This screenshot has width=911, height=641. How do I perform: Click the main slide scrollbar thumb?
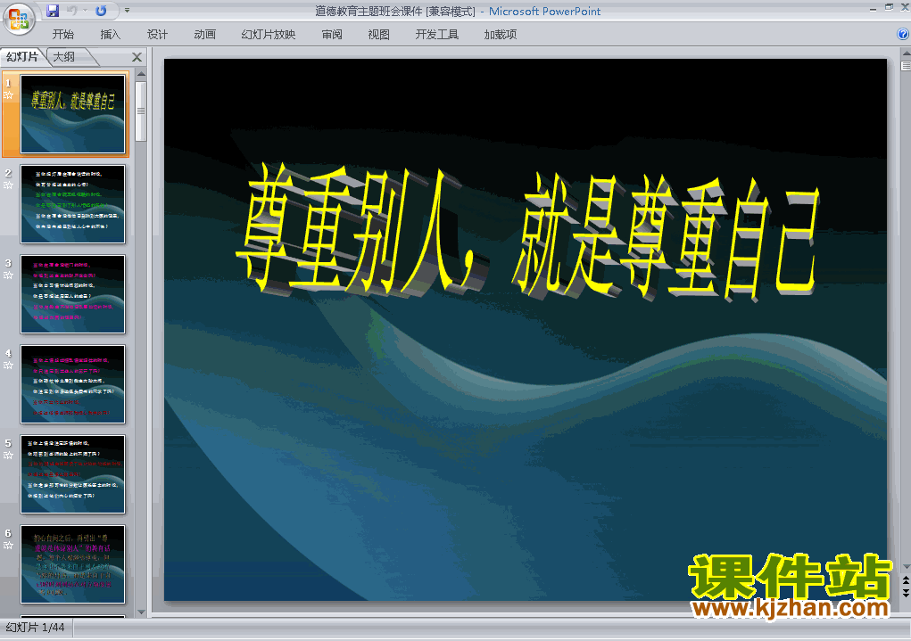[x=906, y=66]
